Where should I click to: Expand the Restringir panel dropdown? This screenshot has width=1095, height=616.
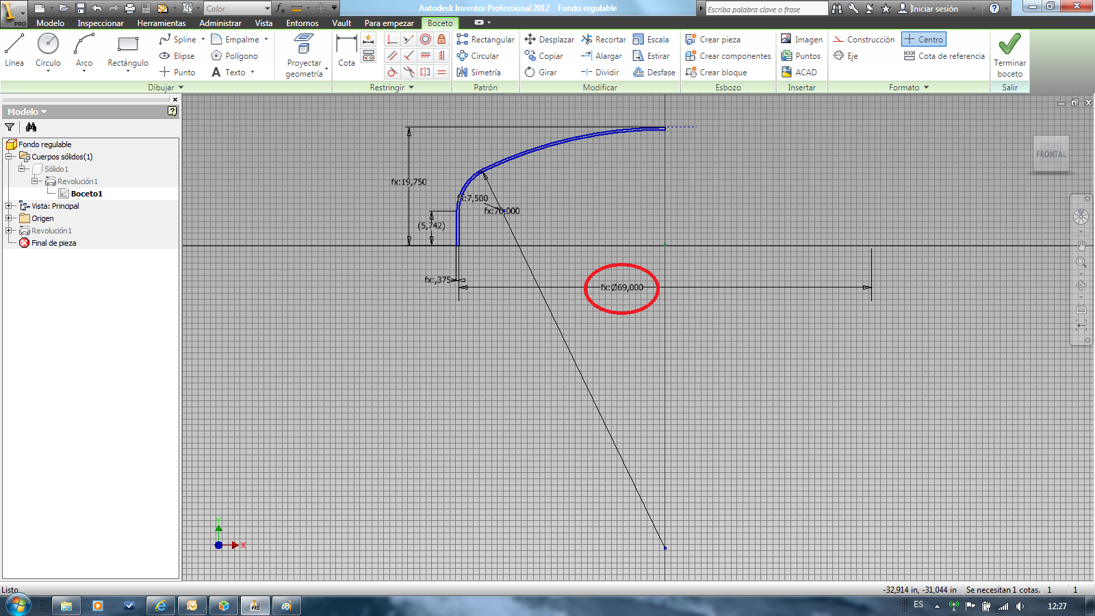coord(392,88)
